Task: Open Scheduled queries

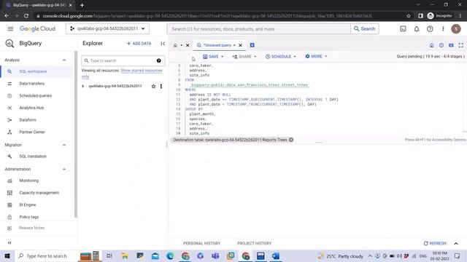Action: pyautogui.click(x=36, y=95)
